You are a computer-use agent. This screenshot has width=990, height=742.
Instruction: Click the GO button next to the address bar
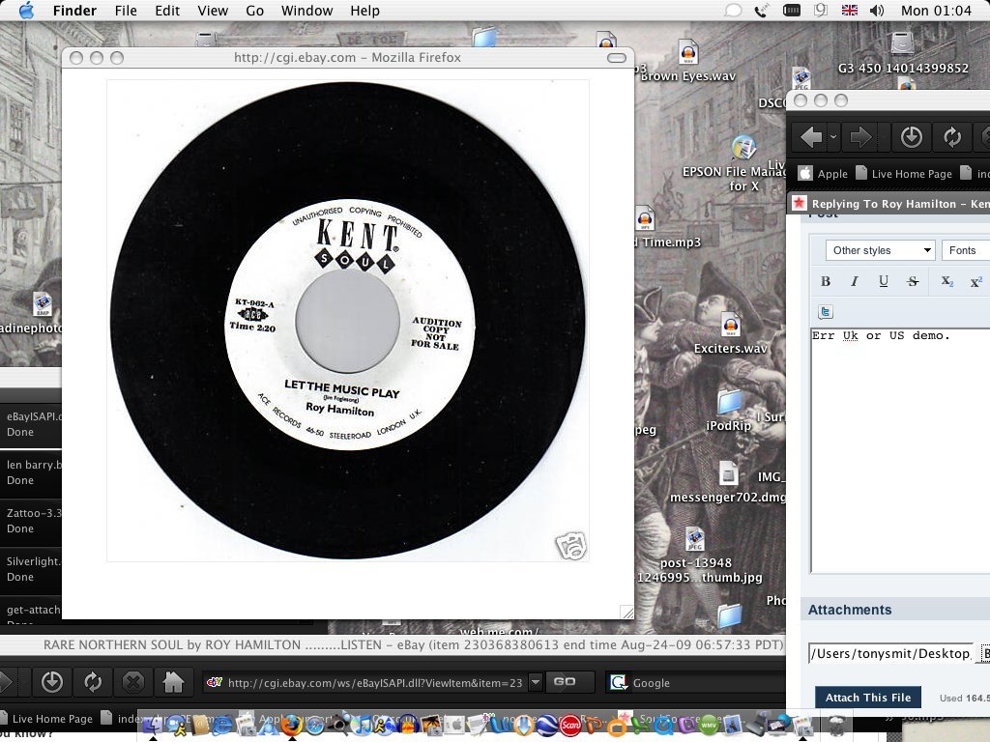coord(565,682)
